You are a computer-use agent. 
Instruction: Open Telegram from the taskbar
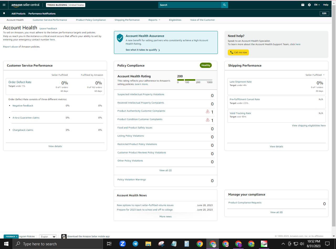pos(135,244)
